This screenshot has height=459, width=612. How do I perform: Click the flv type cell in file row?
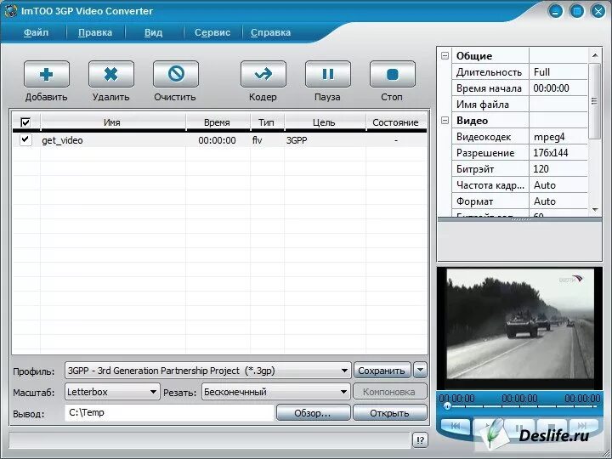coord(257,140)
